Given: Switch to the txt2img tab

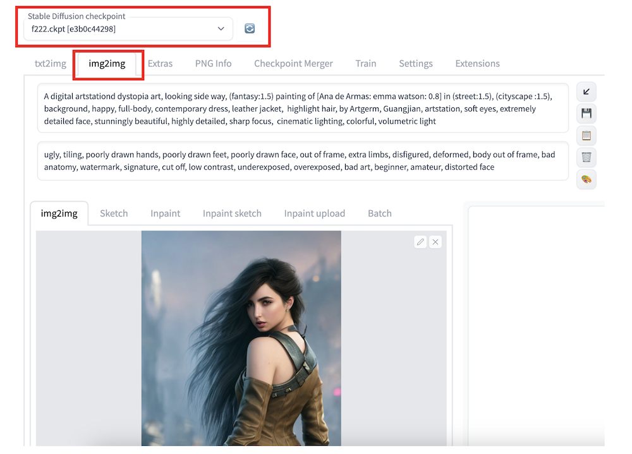Looking at the screenshot, I should click(x=51, y=64).
